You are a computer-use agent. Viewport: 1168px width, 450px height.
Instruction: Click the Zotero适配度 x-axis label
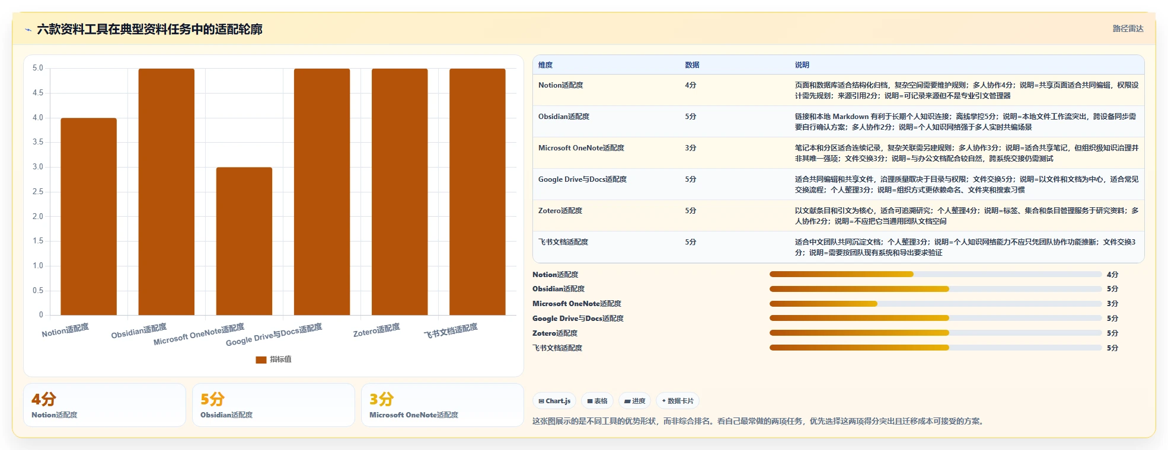tap(376, 330)
